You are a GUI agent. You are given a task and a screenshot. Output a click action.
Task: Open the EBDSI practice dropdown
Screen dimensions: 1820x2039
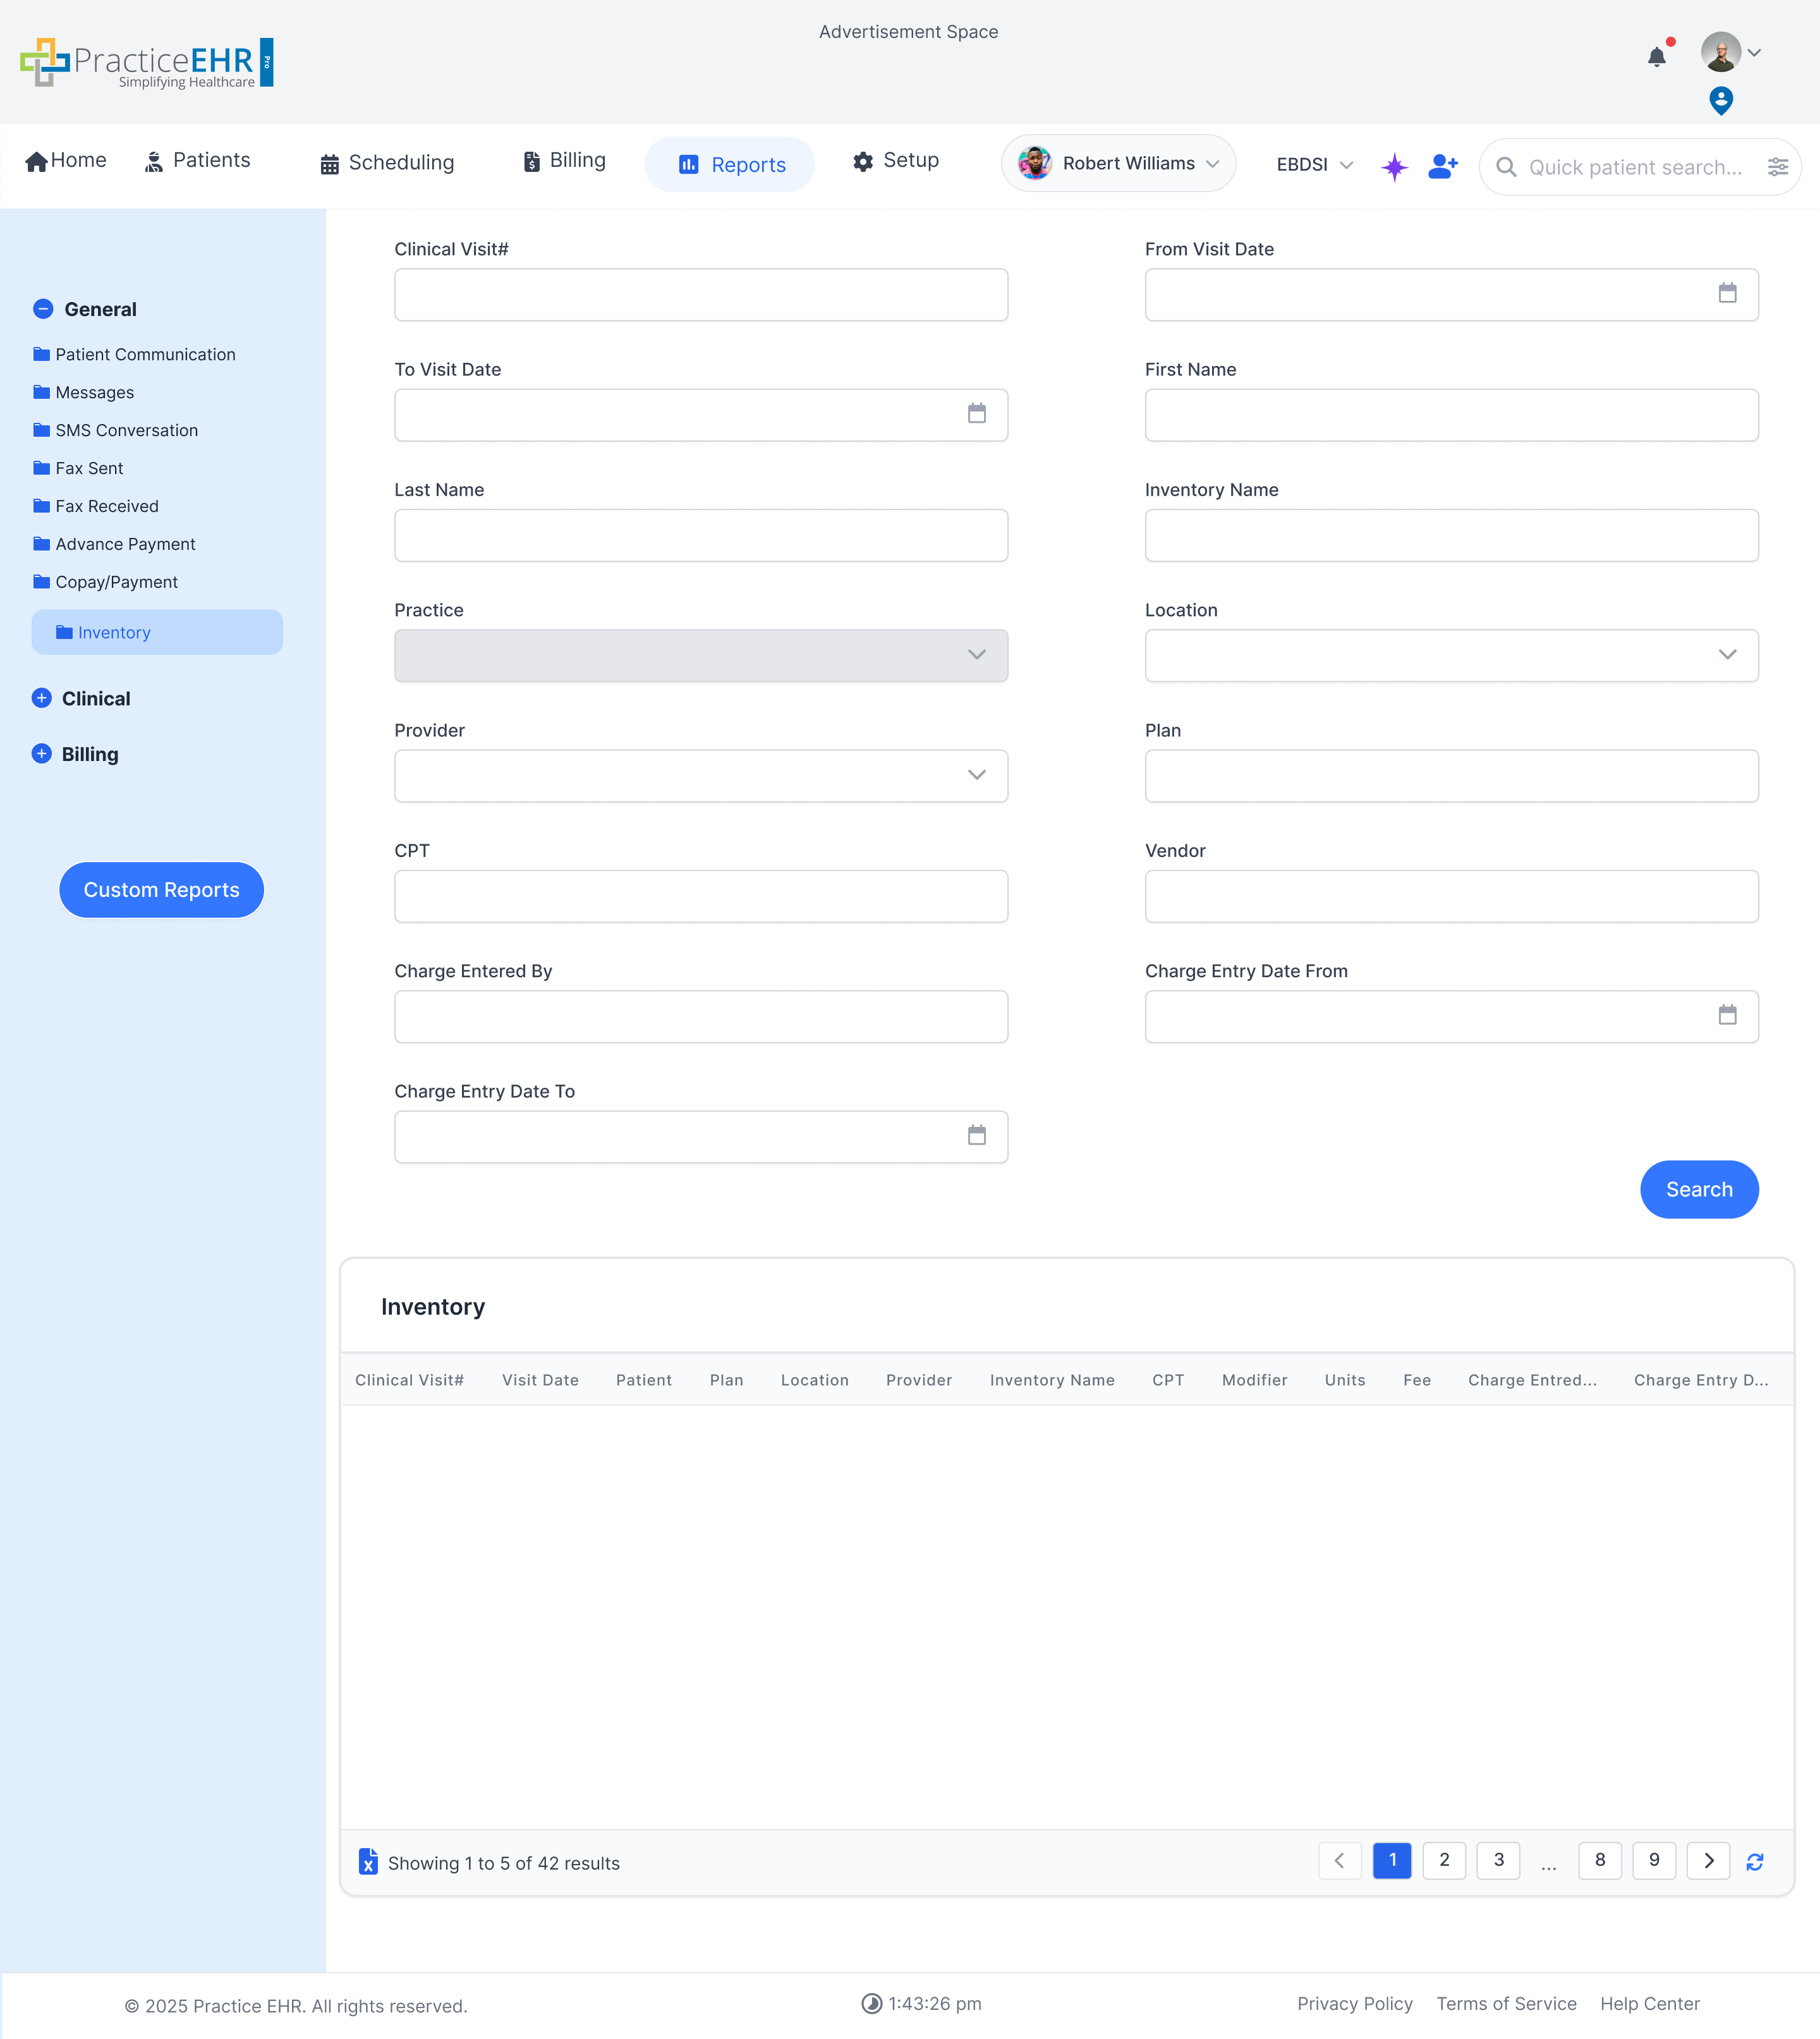[1313, 164]
